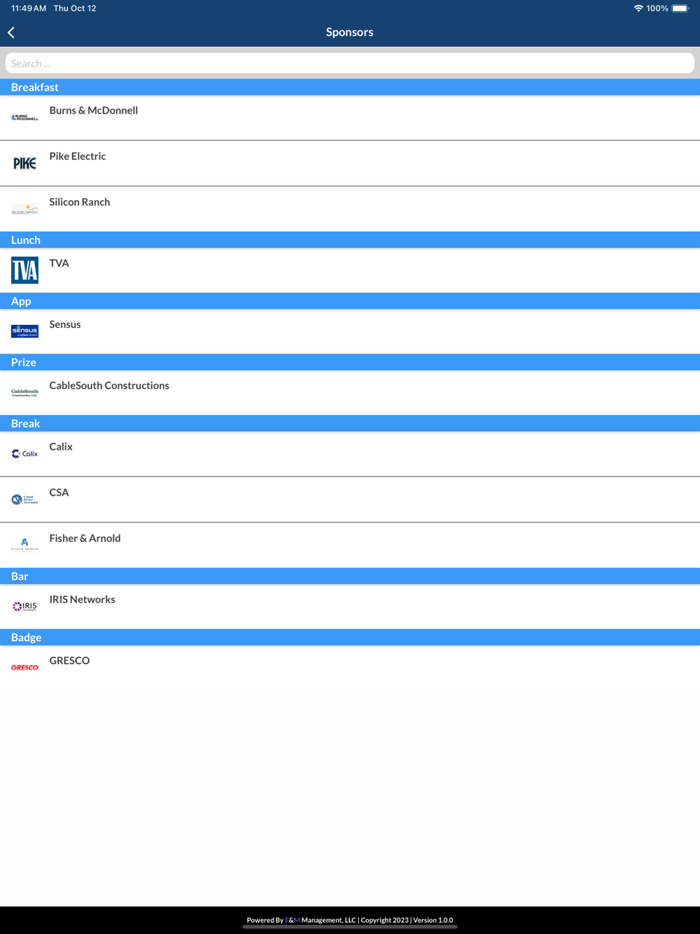This screenshot has width=700, height=934.
Task: Tap the 11:49 AM clock
Action: pyautogui.click(x=29, y=8)
